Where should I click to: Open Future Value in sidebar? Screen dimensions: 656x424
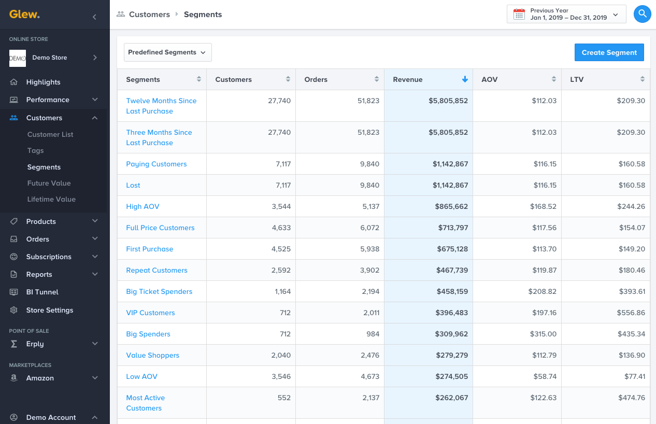49,183
